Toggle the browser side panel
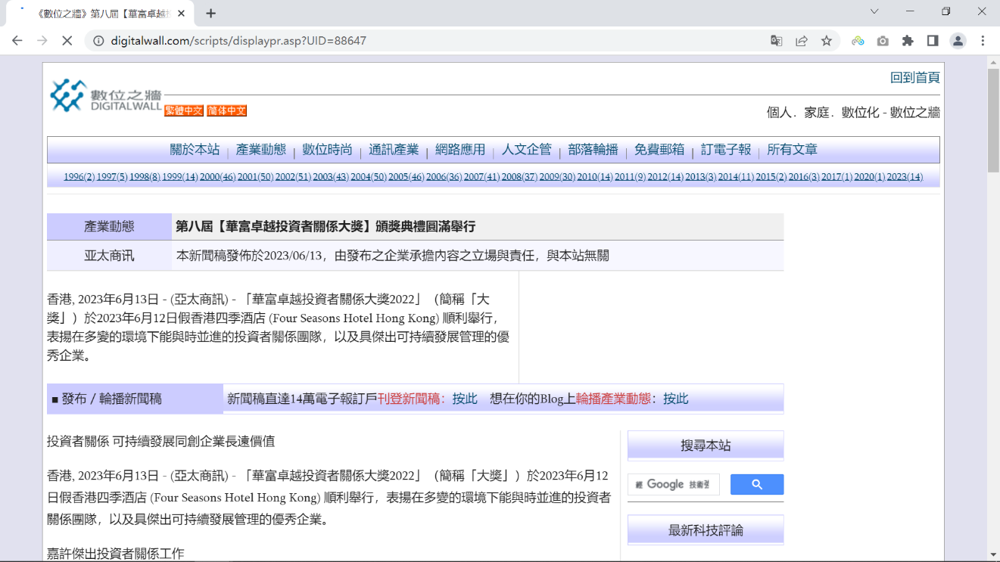 pos(933,41)
